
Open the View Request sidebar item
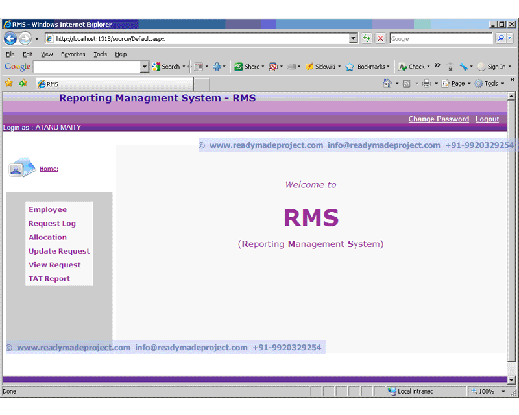(x=54, y=265)
